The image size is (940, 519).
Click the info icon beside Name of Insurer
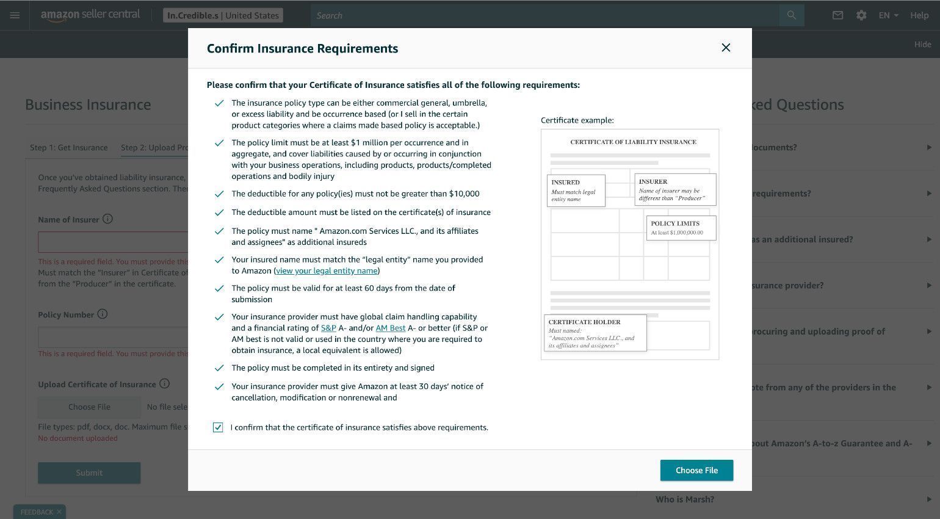click(x=107, y=219)
